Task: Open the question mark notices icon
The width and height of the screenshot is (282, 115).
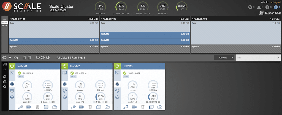Action: coord(267,7)
